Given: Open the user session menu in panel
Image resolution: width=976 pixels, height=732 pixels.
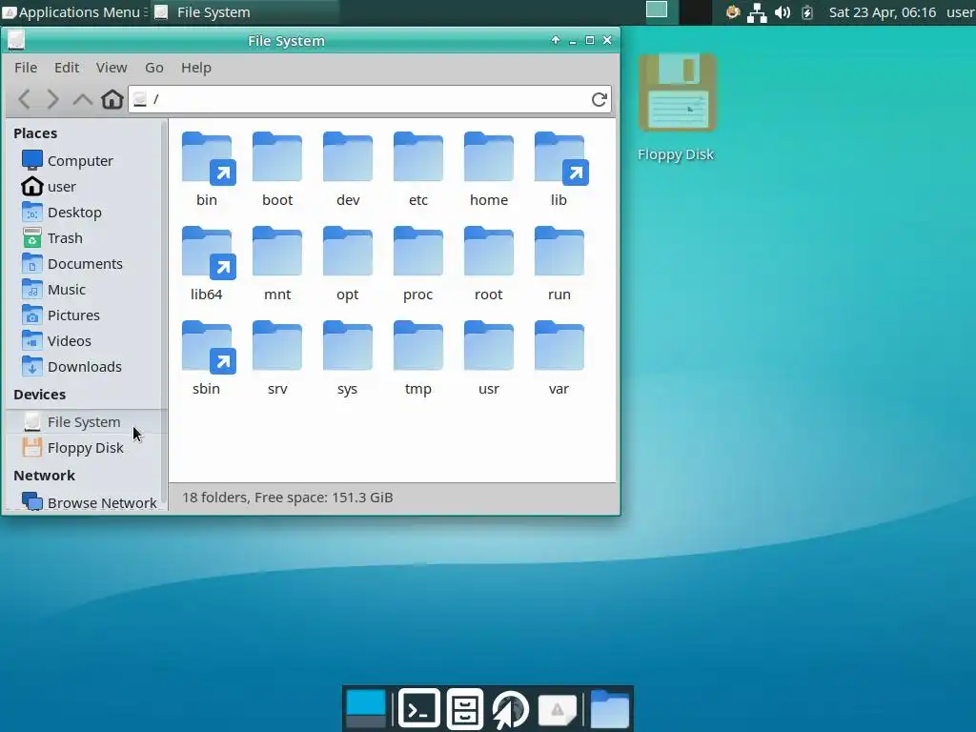Looking at the screenshot, I should coord(961,11).
